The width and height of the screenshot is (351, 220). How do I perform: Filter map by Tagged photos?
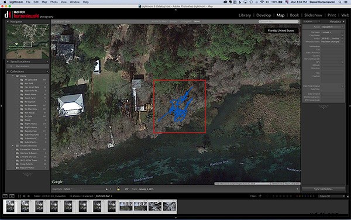[x=174, y=22]
